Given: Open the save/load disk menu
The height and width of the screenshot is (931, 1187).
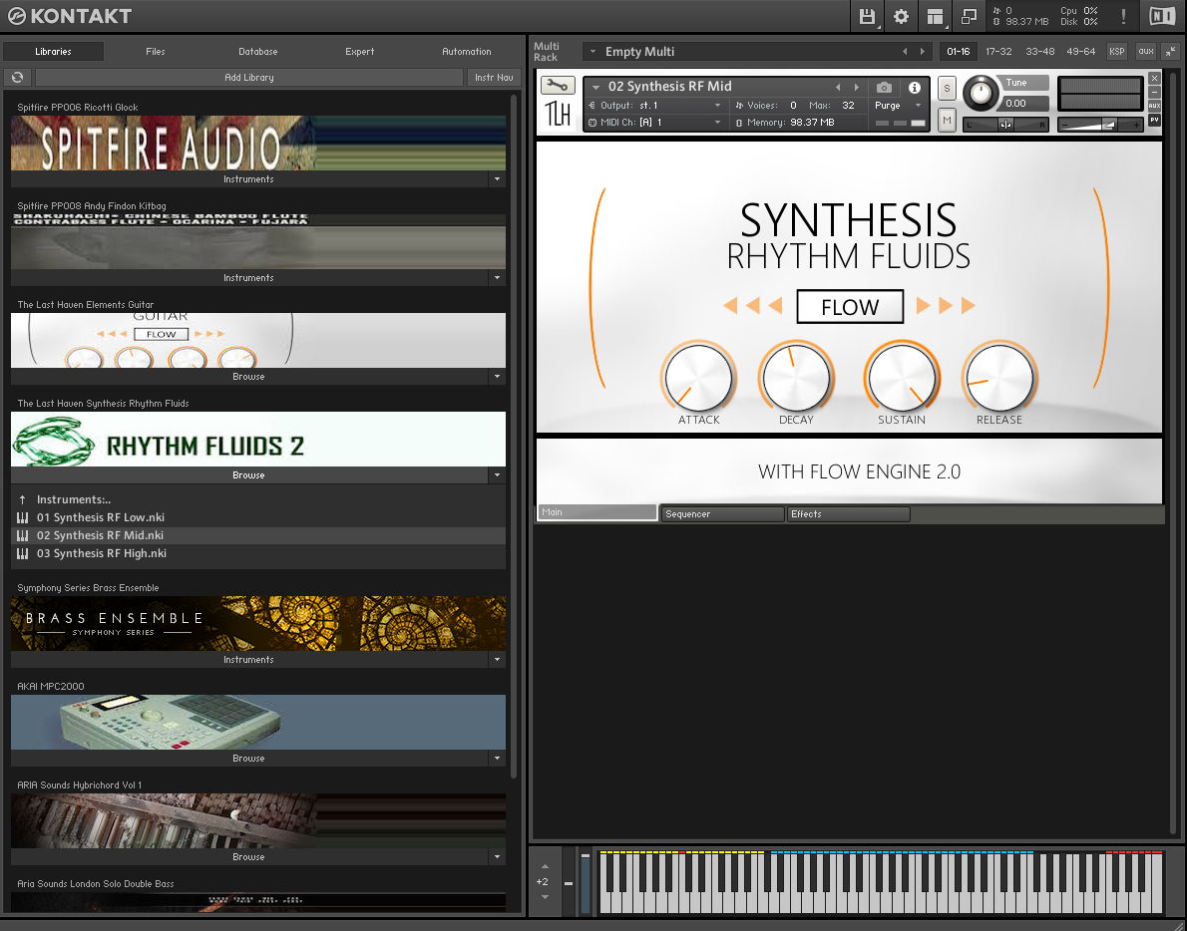Looking at the screenshot, I should 867,16.
